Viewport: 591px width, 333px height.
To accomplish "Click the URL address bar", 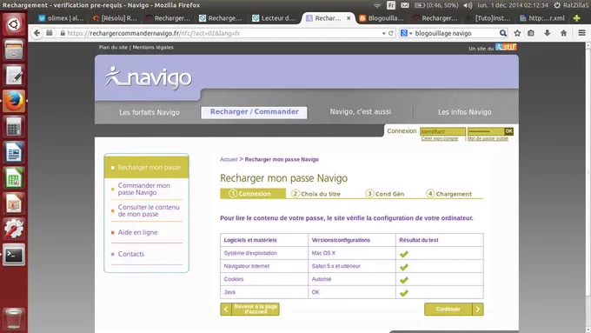I will pos(222,33).
